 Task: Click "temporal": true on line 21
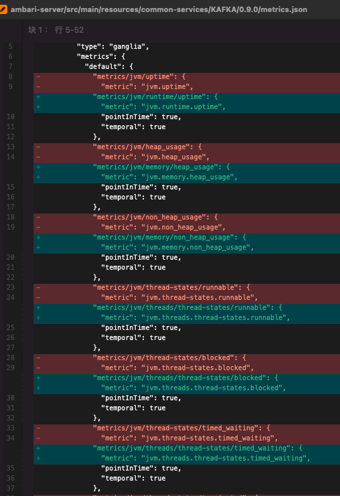pyautogui.click(x=133, y=268)
